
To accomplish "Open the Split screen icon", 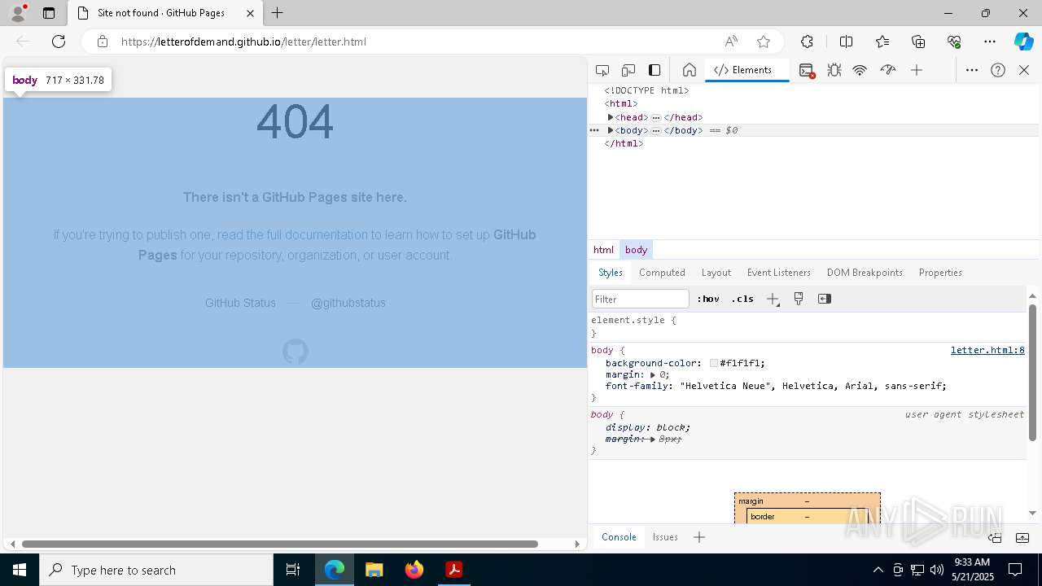I will click(x=846, y=42).
